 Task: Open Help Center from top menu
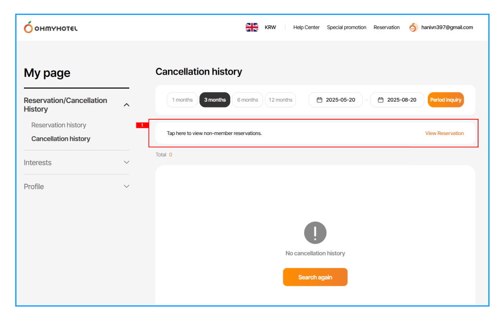[x=306, y=28]
